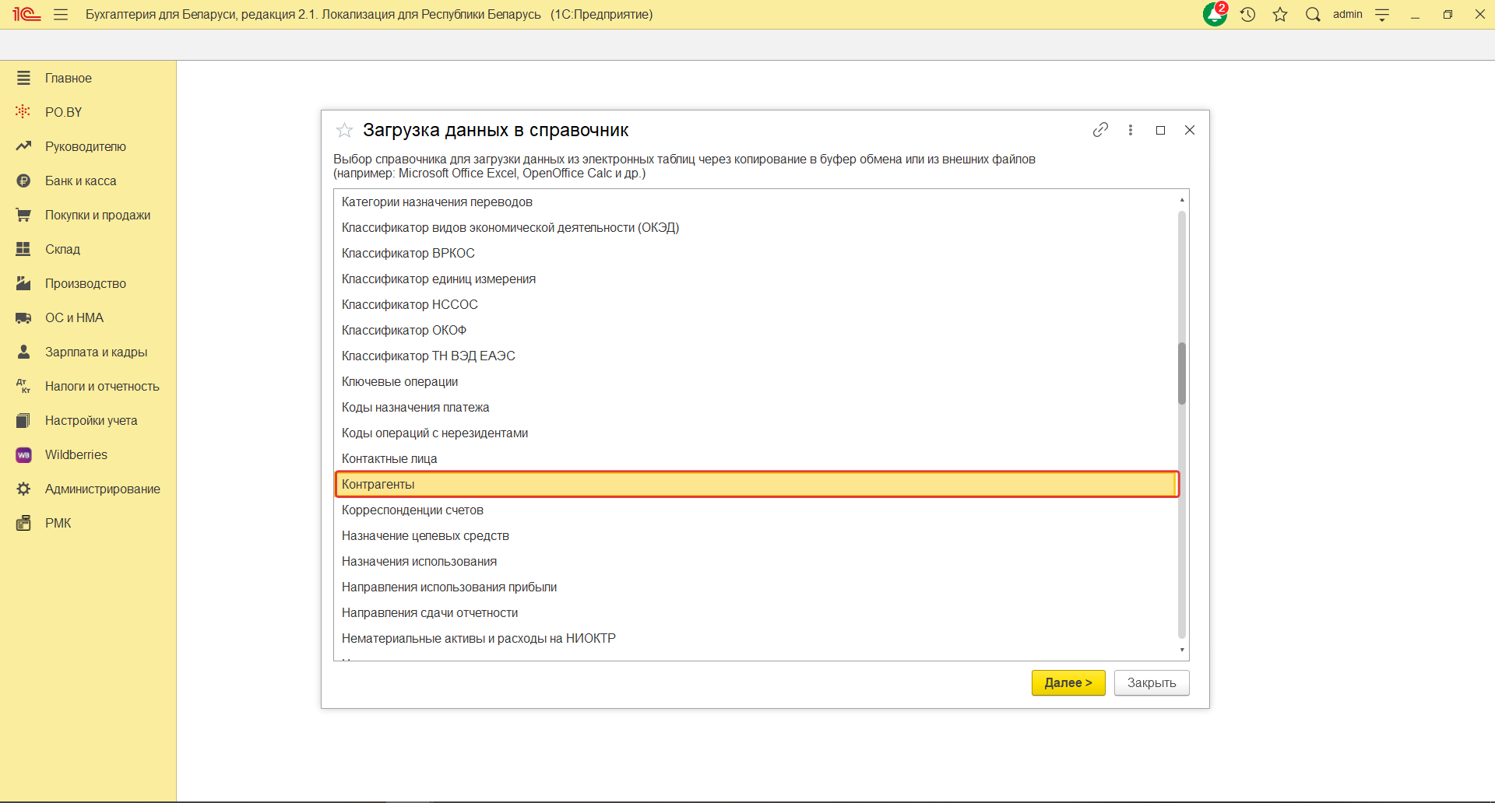Click the search magnifier icon
The height and width of the screenshot is (803, 1495).
tap(1313, 15)
